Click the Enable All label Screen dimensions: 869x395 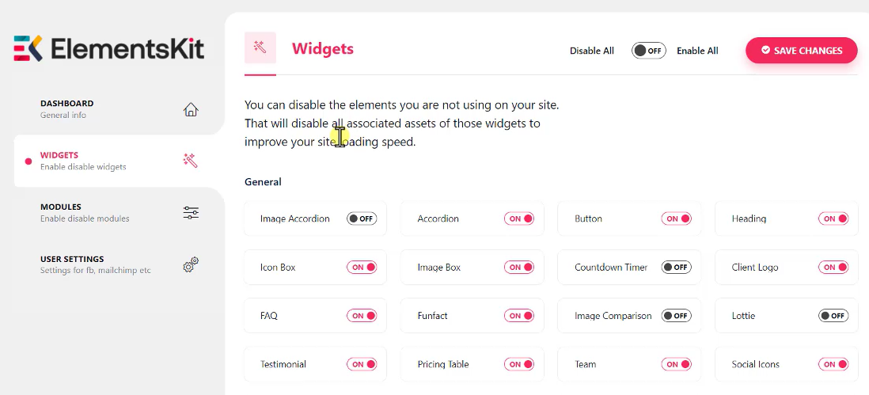697,51
